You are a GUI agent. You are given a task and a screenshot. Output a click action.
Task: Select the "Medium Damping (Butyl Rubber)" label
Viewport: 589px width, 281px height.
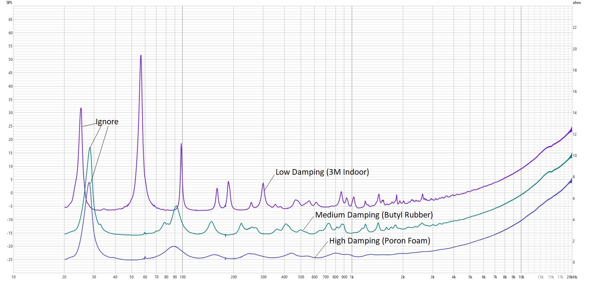coord(374,215)
